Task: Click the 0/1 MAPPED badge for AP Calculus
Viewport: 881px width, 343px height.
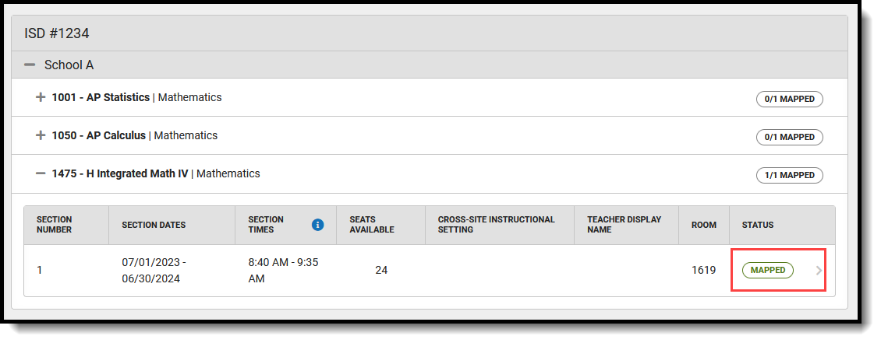Action: pos(790,138)
